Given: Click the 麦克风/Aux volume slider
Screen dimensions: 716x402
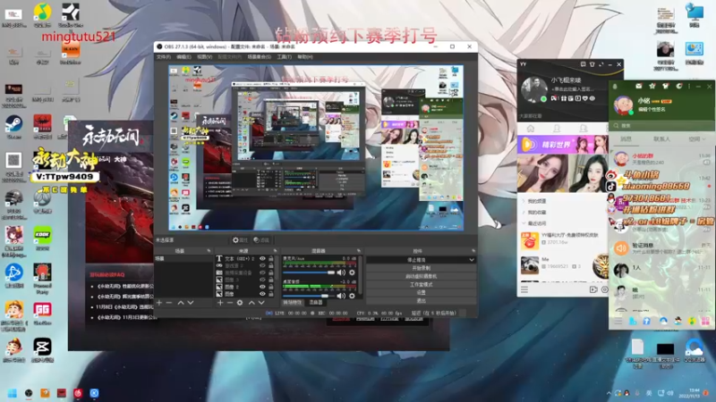Looking at the screenshot, I should point(309,272).
